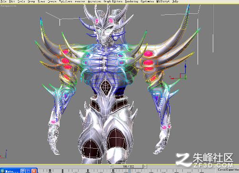
Task: Close the minimized floating window with the red X
Action: click(34, 171)
